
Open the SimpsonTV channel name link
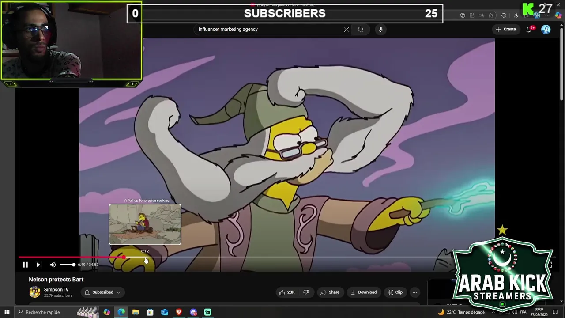56,290
